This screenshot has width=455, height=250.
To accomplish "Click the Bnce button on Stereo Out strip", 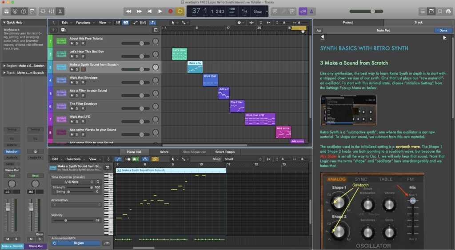I will point(40,234).
